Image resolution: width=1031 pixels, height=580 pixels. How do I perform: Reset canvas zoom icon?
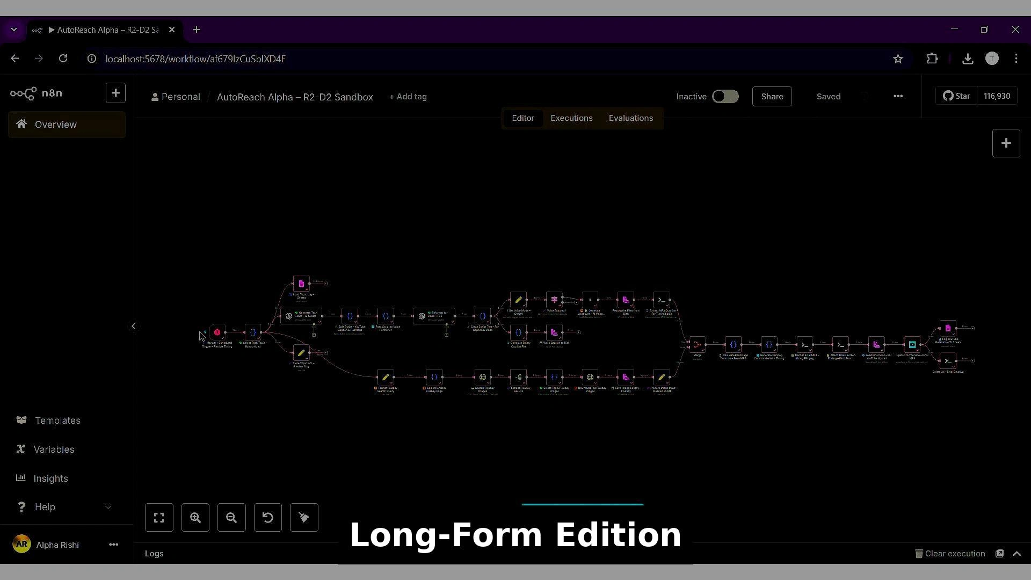pos(267,518)
